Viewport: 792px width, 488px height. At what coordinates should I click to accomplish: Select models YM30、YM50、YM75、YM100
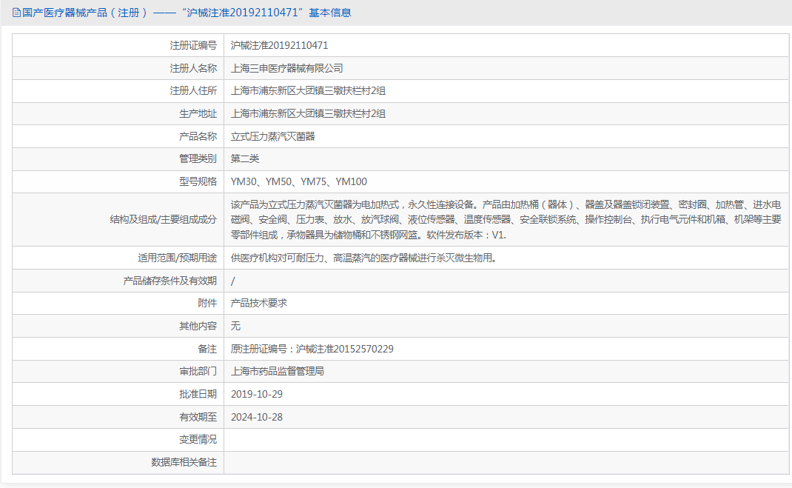click(299, 181)
